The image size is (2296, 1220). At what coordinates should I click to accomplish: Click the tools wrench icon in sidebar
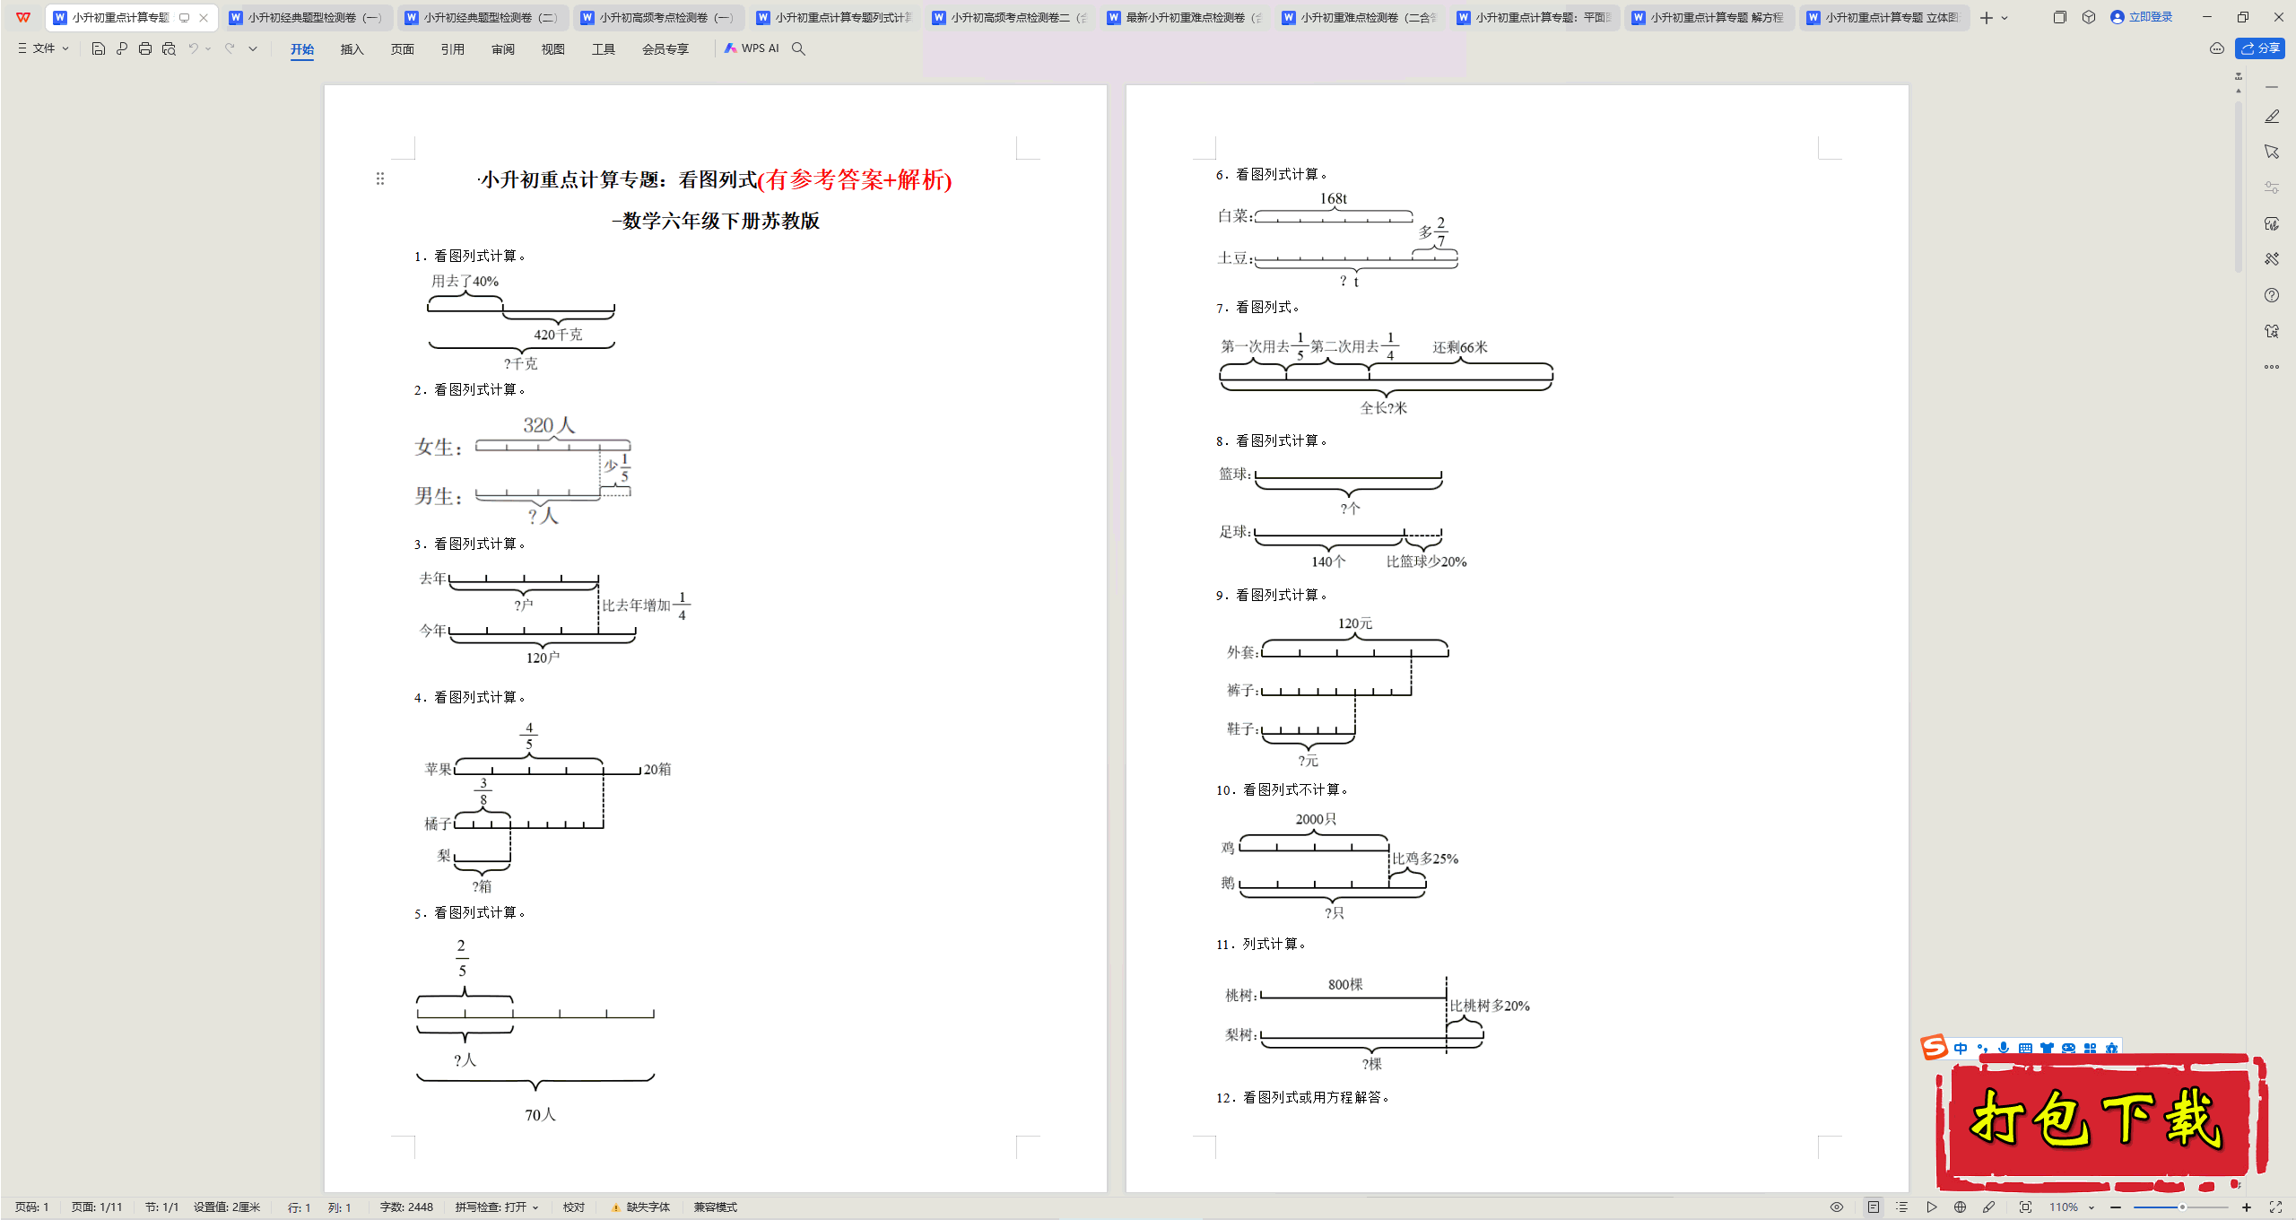pyautogui.click(x=2272, y=259)
